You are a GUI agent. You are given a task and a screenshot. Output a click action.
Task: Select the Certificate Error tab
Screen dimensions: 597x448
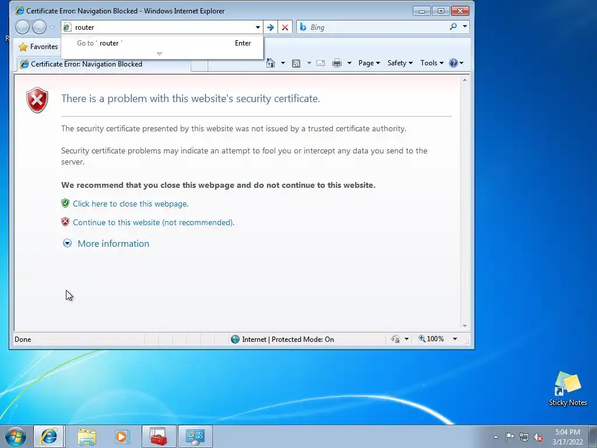(x=104, y=64)
